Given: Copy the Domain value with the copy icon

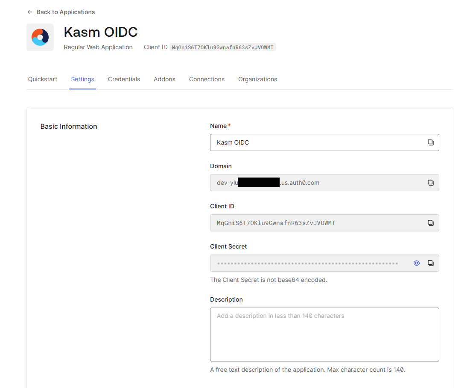Looking at the screenshot, I should 431,182.
